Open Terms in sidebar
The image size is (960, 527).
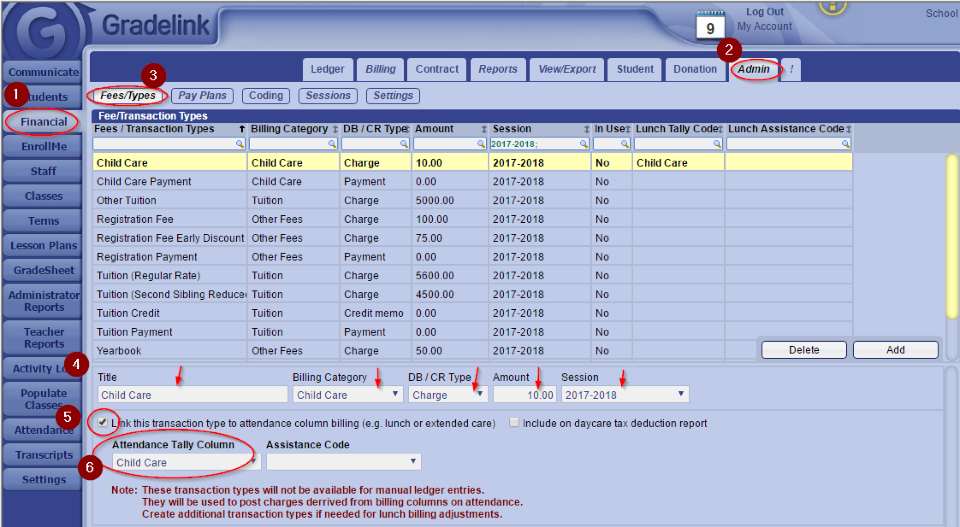[43, 221]
